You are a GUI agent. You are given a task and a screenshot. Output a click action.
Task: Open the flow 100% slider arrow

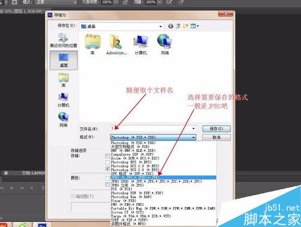160,2
